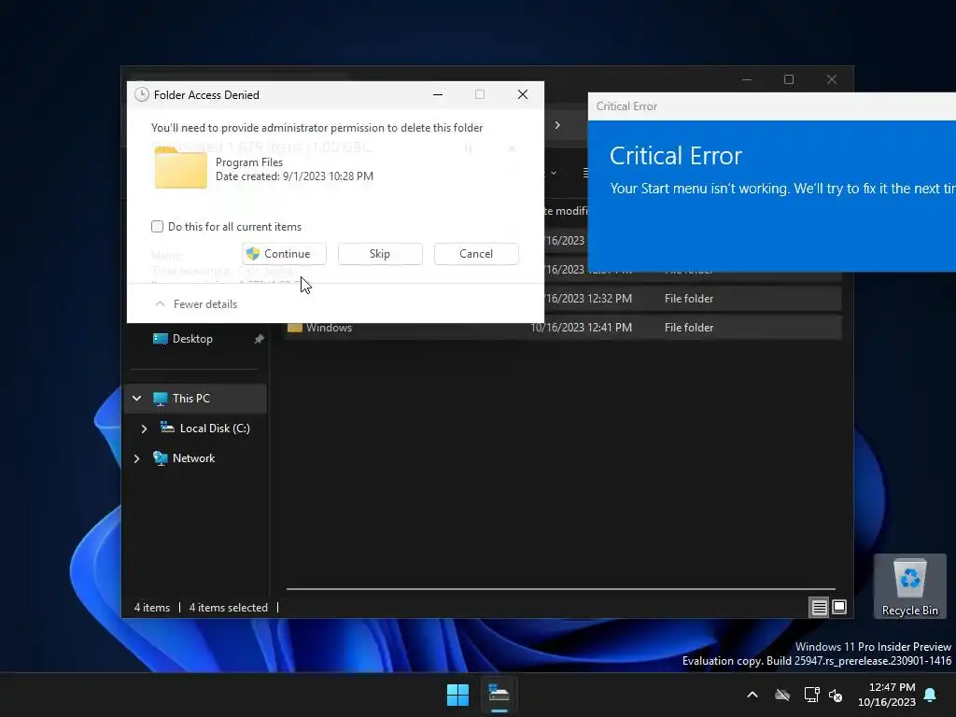The image size is (956, 717).
Task: Open the network status tray icon
Action: 811,695
